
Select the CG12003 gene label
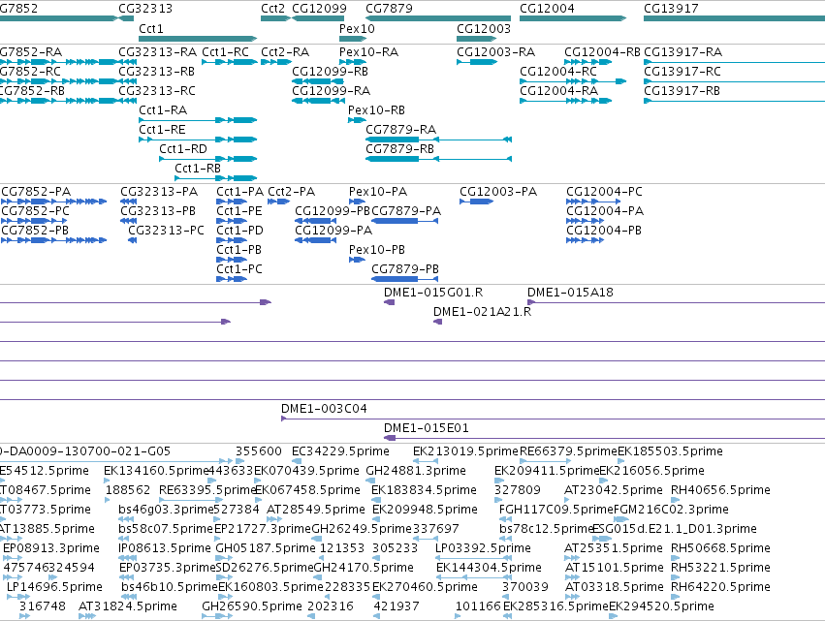(484, 29)
